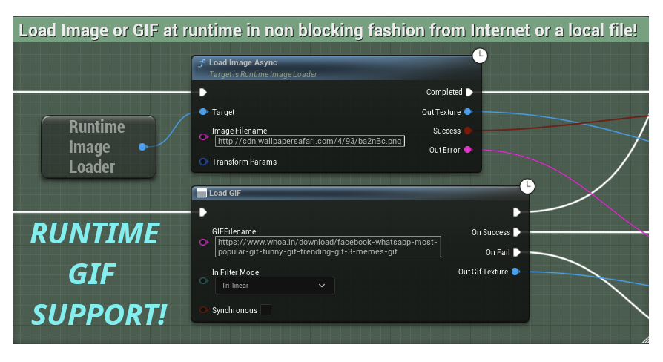663x362 pixels.
Task: Select the Runtime Image Loader variable node
Action: coord(99,147)
